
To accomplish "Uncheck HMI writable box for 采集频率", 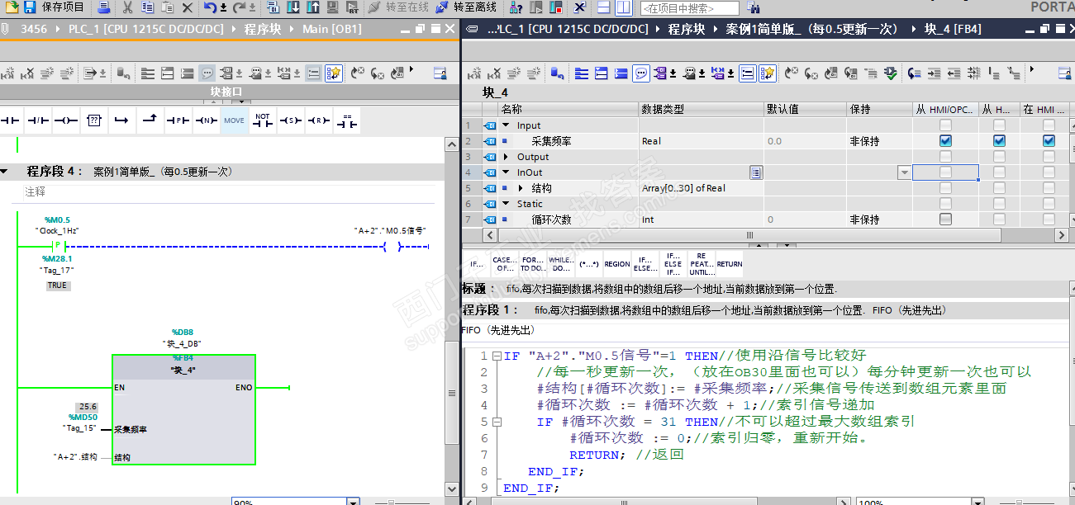I will [x=999, y=141].
